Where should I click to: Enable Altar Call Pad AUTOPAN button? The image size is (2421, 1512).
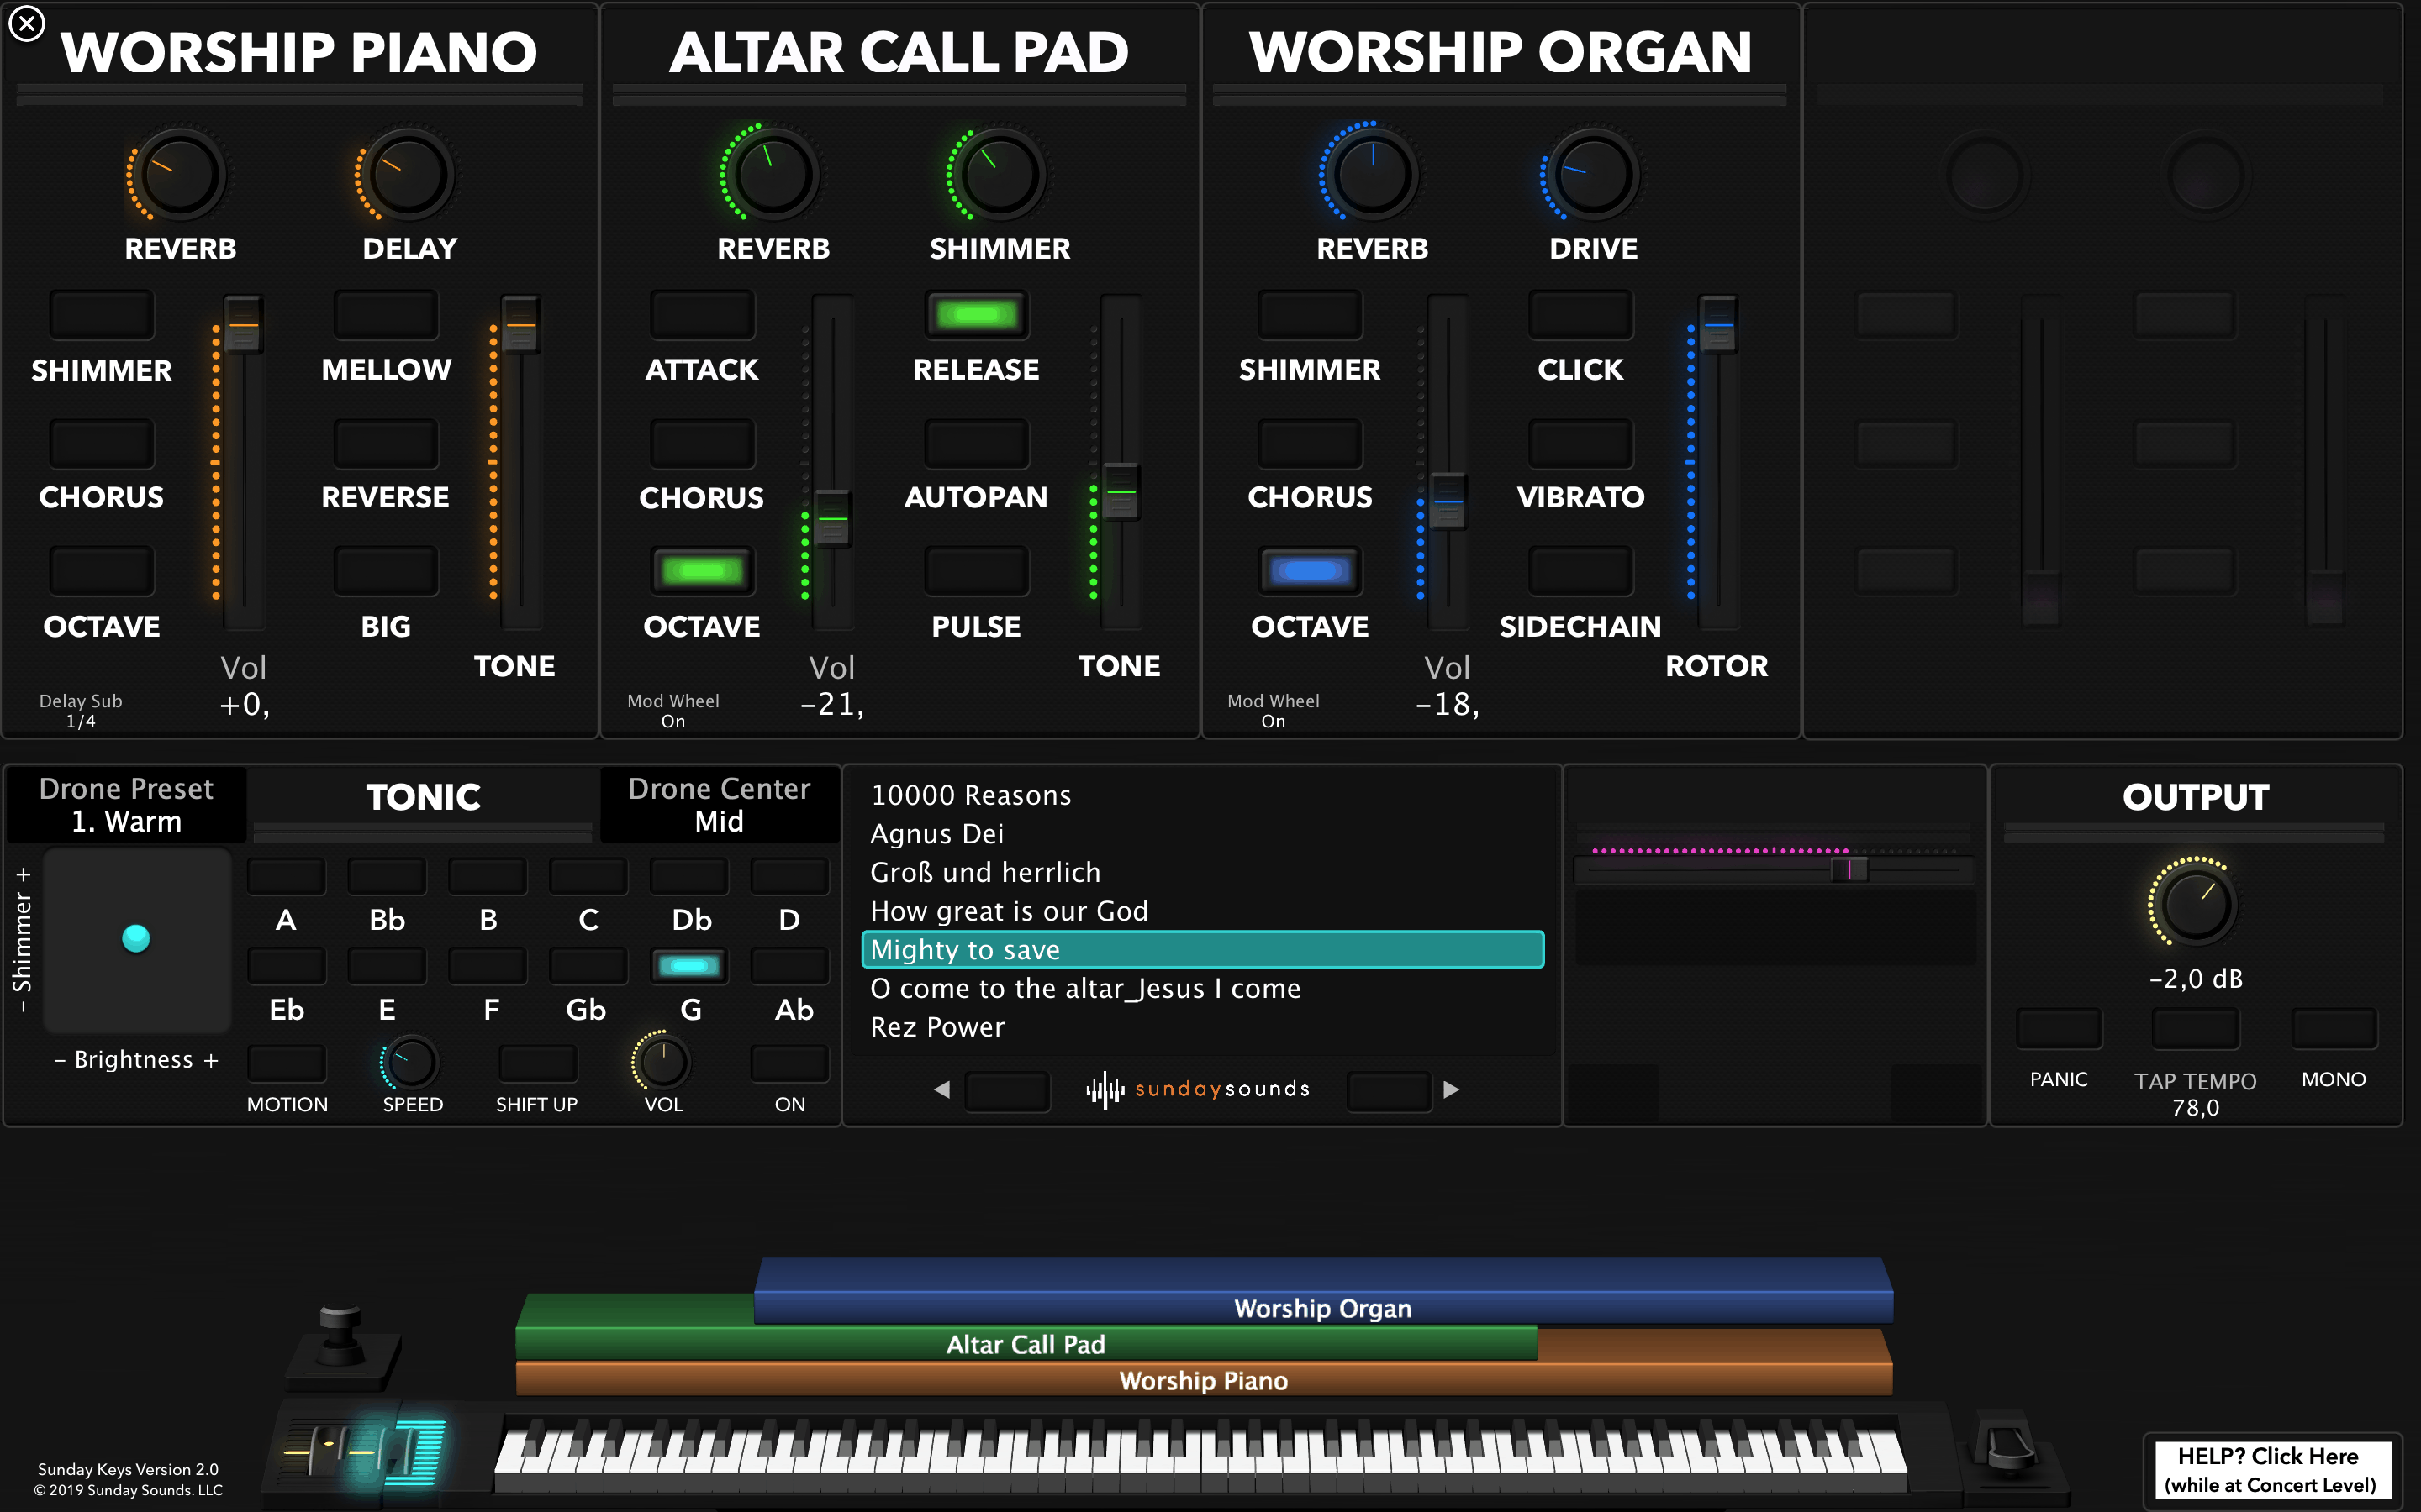977,443
